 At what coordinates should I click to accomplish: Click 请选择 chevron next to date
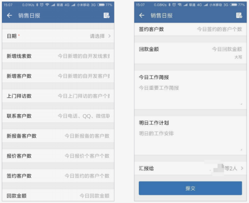click(110, 36)
